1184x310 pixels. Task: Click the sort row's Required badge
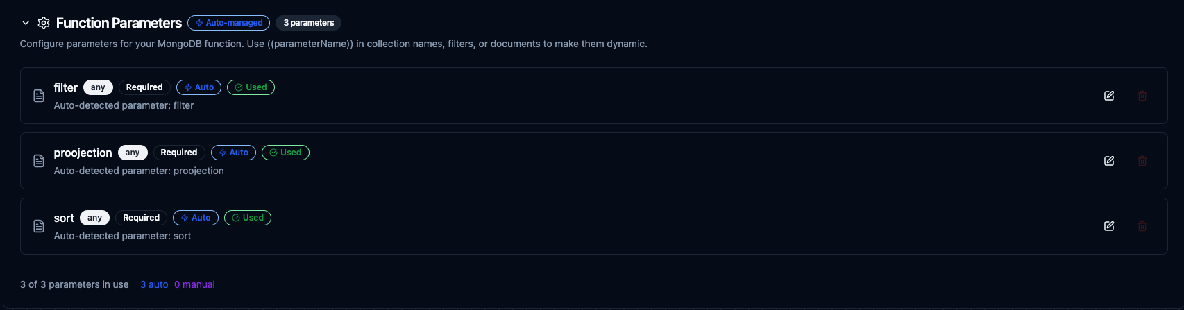pos(141,218)
